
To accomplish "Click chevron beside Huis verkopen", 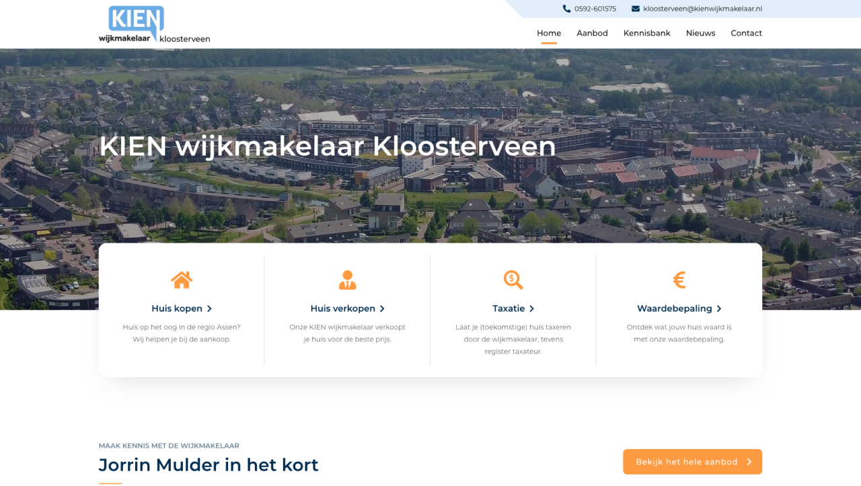I will [x=382, y=309].
